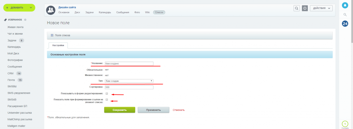Open Unisender рассылка in left menu
The height and width of the screenshot is (129, 353).
tap(20, 113)
